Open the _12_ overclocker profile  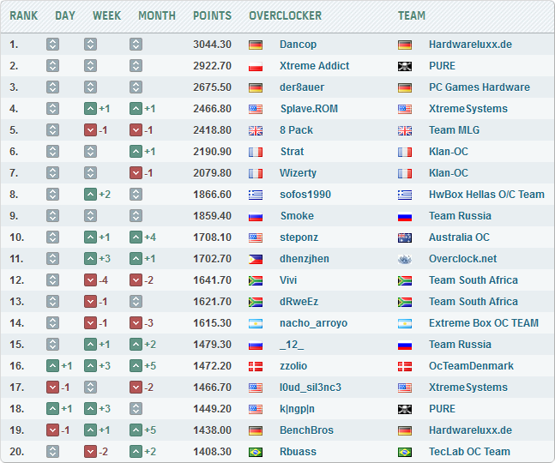292,345
